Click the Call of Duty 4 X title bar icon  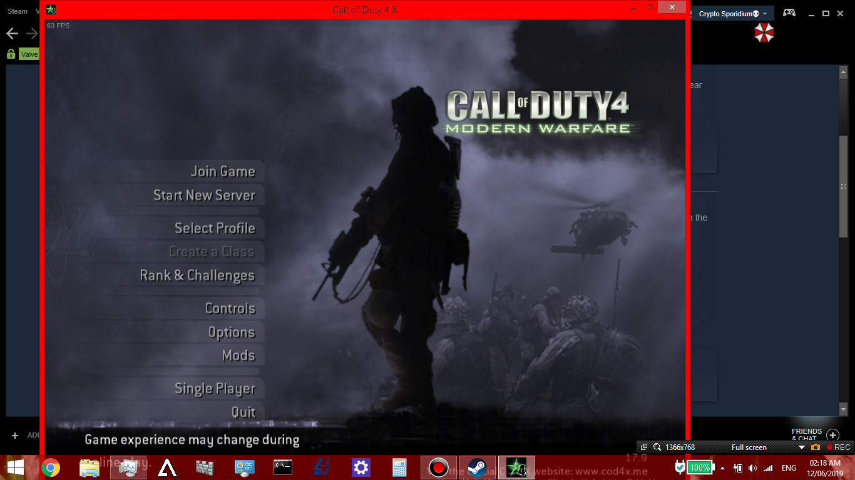tap(51, 9)
